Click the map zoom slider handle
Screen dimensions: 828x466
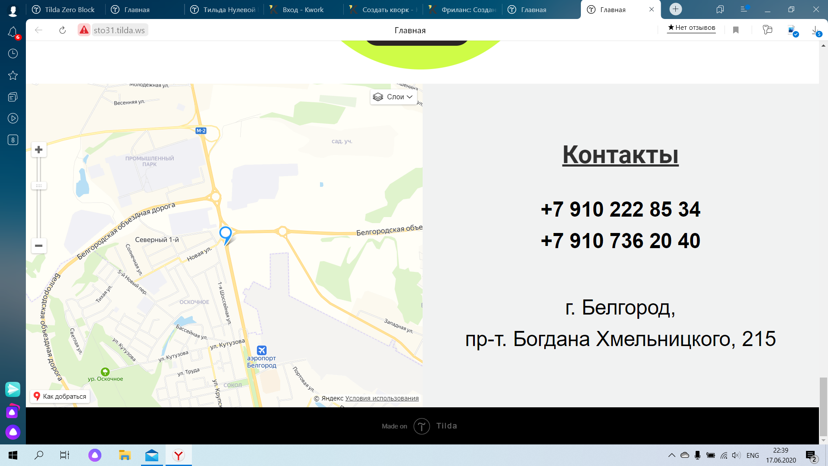click(39, 186)
